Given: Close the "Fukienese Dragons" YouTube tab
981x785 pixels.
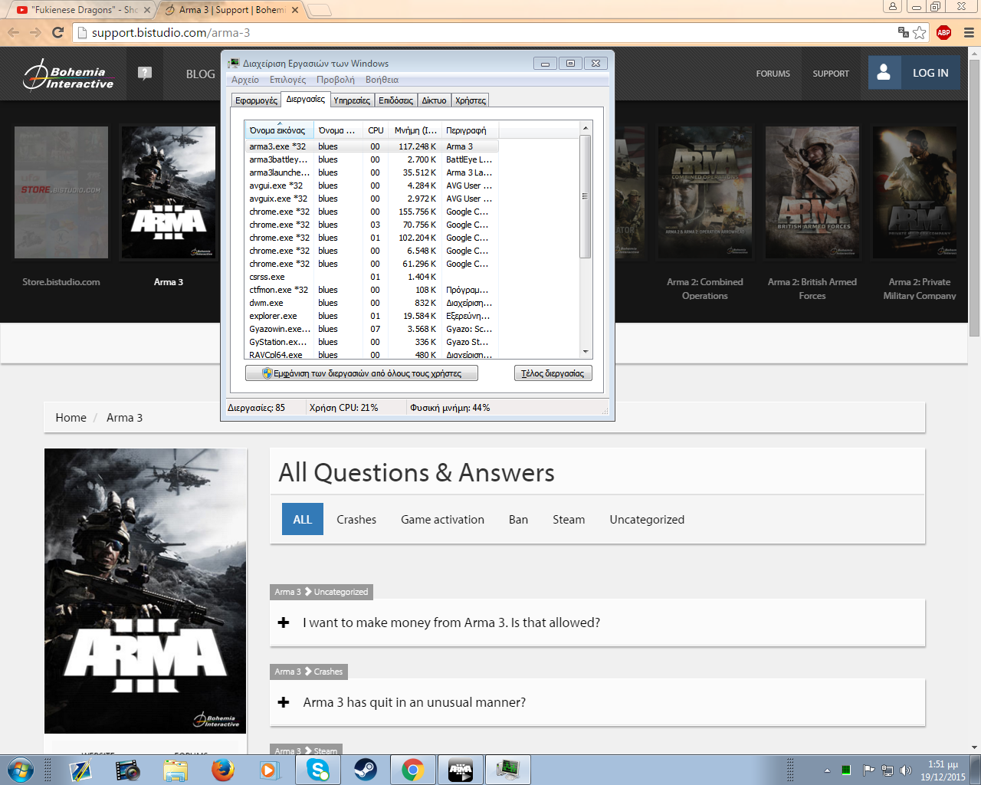Looking at the screenshot, I should tap(147, 10).
